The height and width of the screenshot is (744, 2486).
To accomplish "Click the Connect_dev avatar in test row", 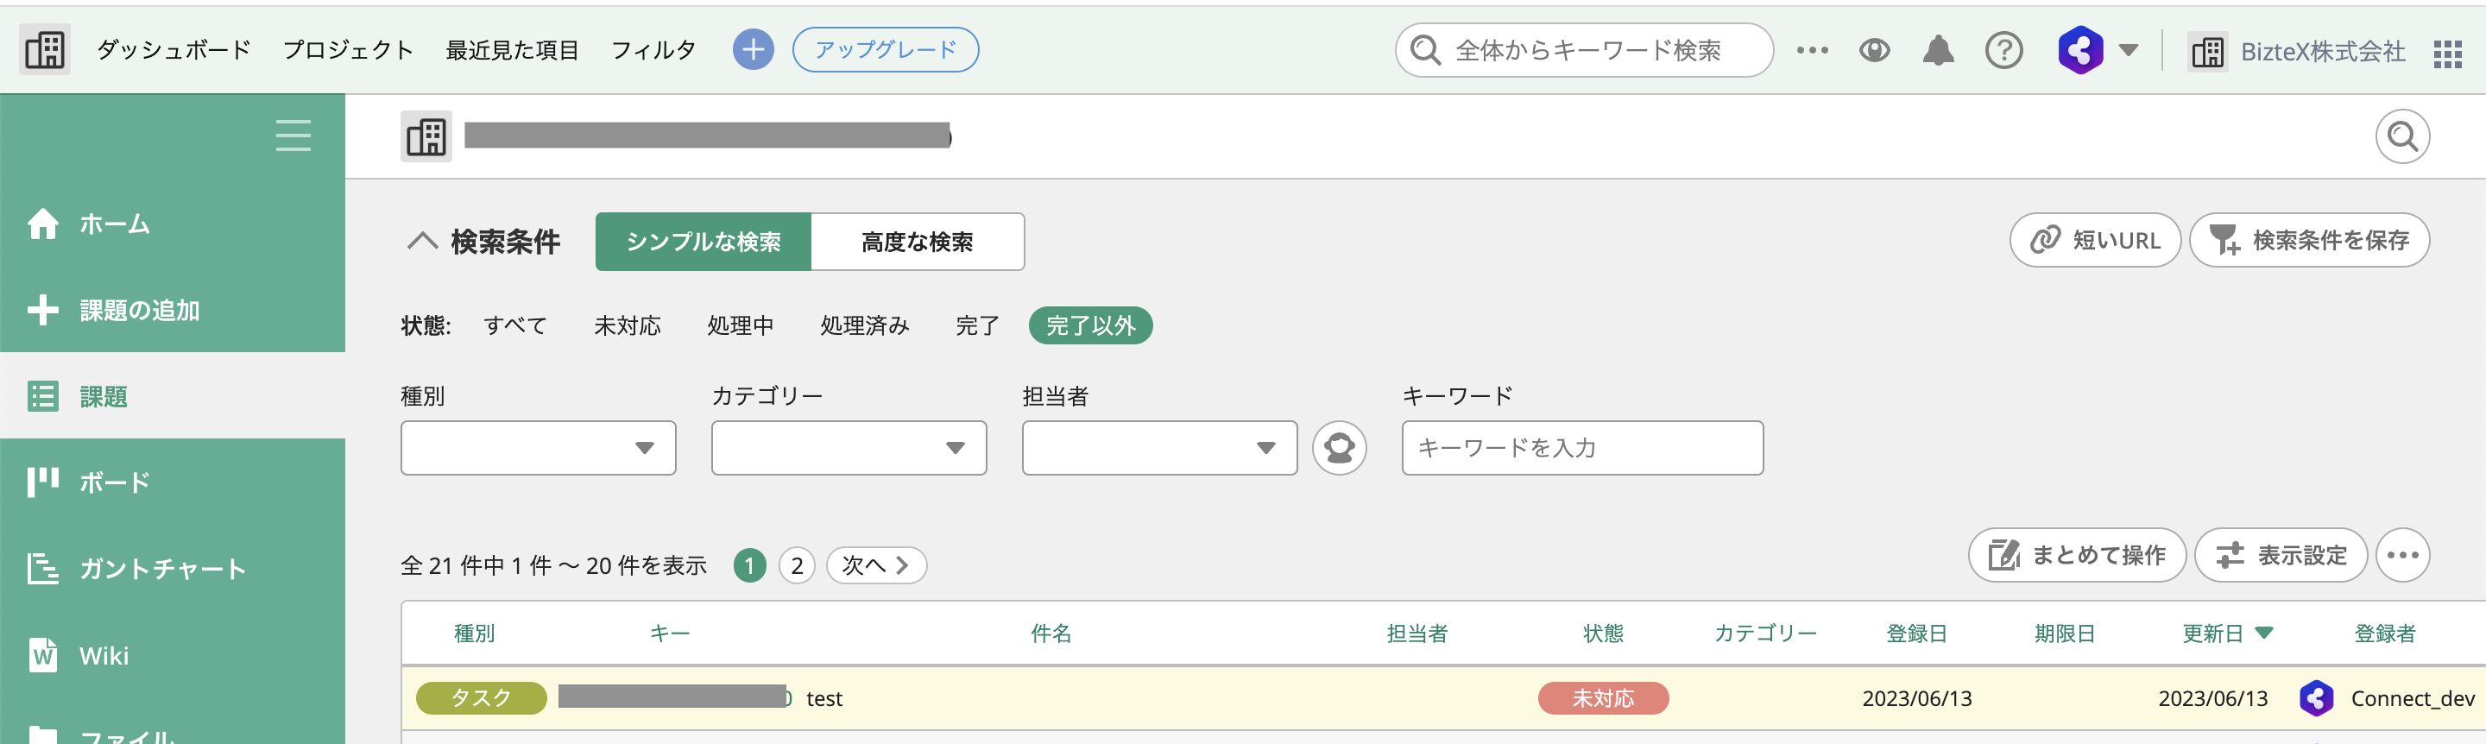I will (2316, 697).
